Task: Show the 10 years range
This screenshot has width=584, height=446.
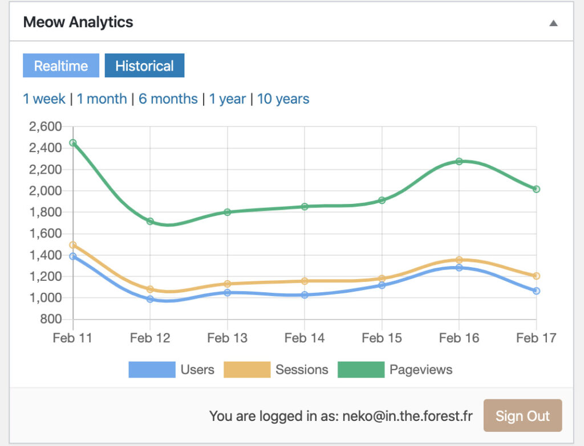Action: pyautogui.click(x=283, y=99)
